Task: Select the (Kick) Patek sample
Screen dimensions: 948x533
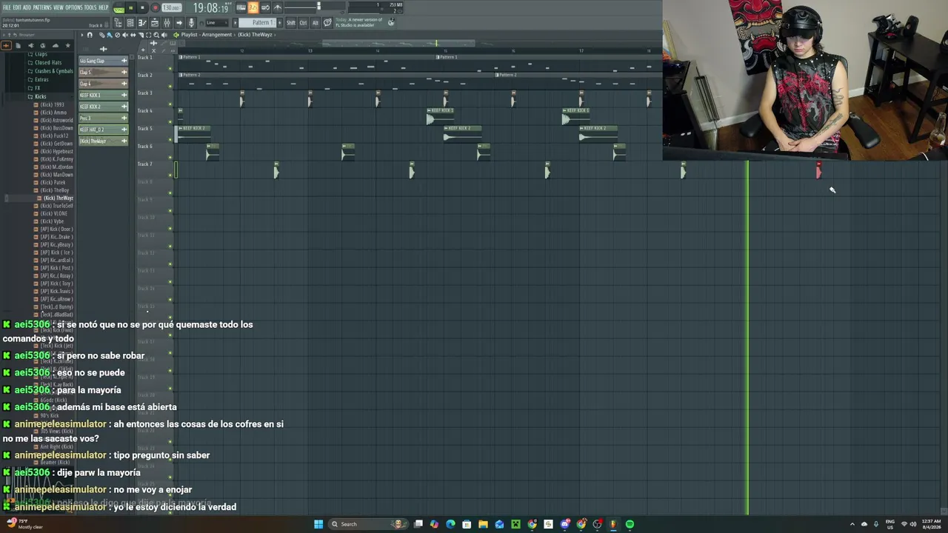Action: [x=50, y=182]
